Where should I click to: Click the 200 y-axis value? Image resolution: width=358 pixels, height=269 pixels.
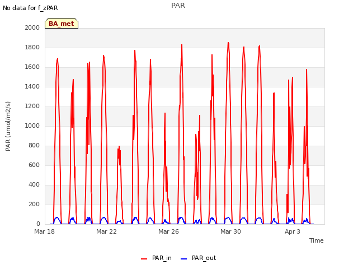coord(34,204)
